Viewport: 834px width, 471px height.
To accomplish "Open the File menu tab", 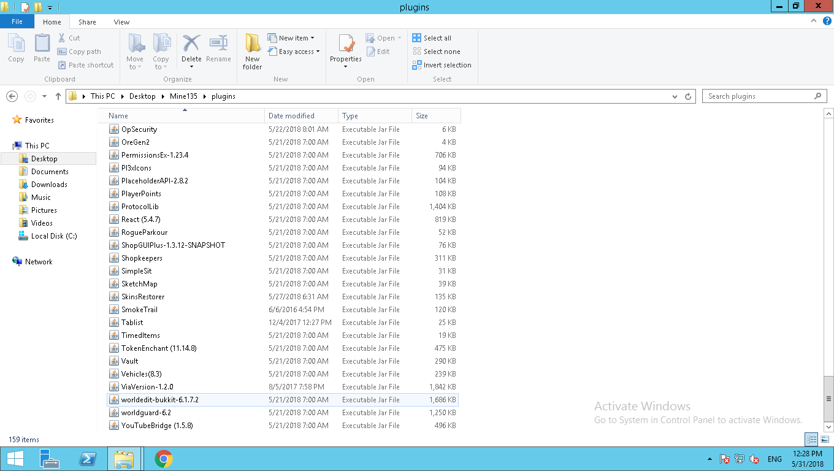I will (17, 21).
